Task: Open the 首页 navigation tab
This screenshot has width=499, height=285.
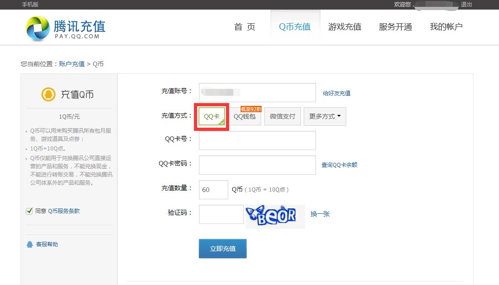Action: 245,27
